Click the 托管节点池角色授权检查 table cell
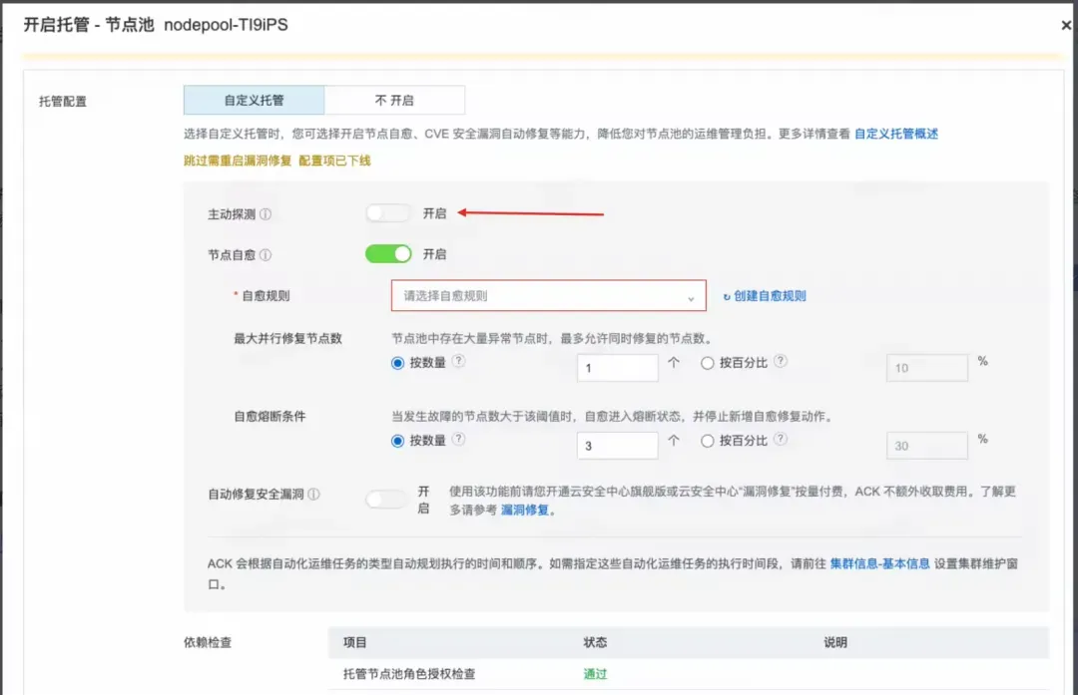 [409, 674]
